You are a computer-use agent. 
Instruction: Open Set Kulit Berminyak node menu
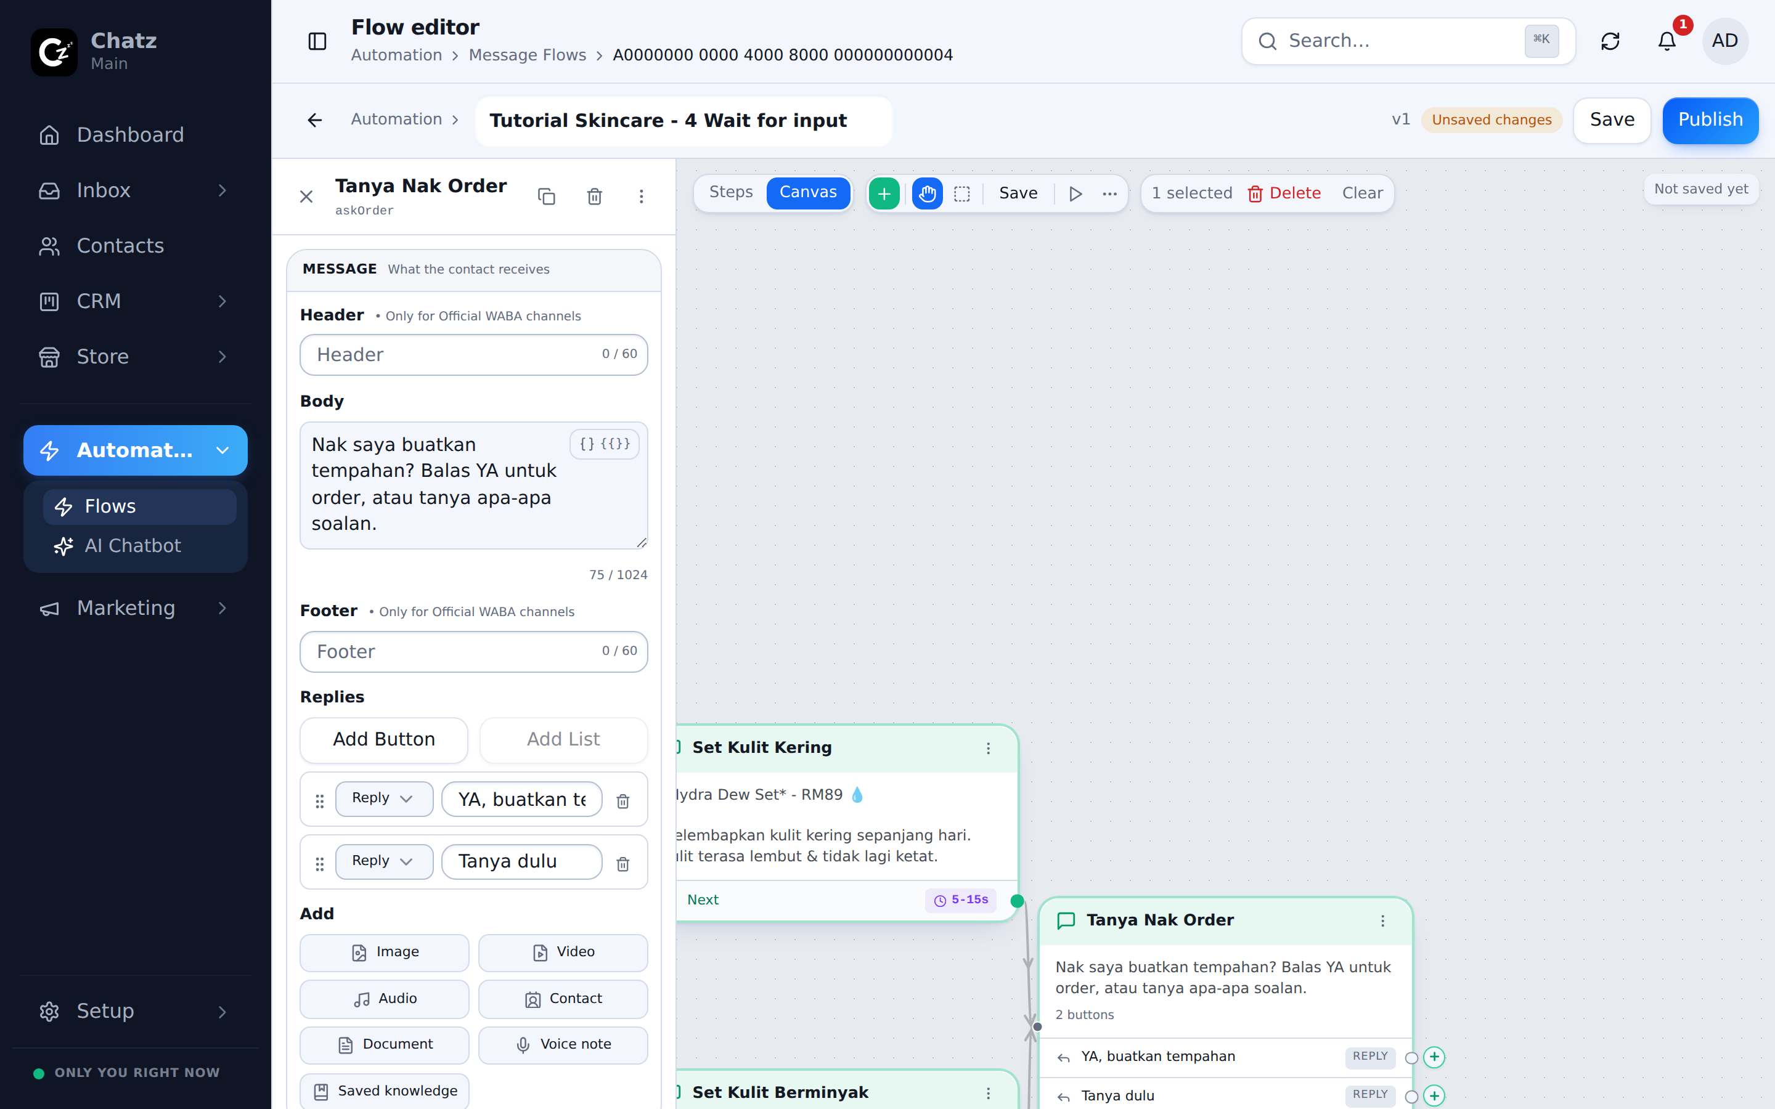(988, 1093)
